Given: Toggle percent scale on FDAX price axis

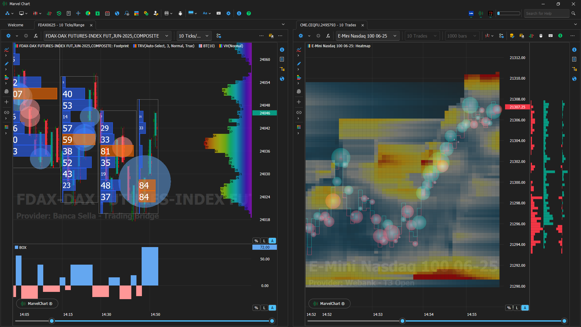Looking at the screenshot, I should tap(256, 241).
